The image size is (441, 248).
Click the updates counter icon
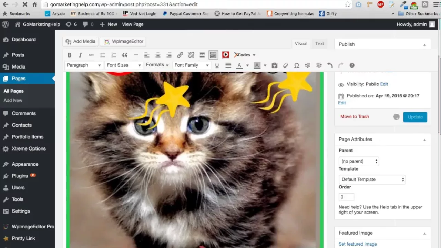(71, 24)
